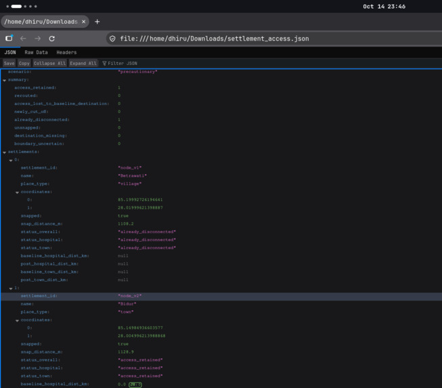The width and height of the screenshot is (442, 388).
Task: Click status_hospital "access_retained" row
Action: tap(221, 368)
